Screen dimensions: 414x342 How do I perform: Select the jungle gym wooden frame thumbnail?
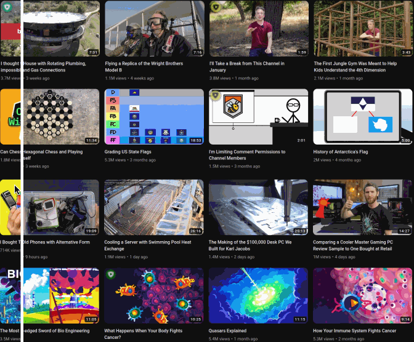363,28
